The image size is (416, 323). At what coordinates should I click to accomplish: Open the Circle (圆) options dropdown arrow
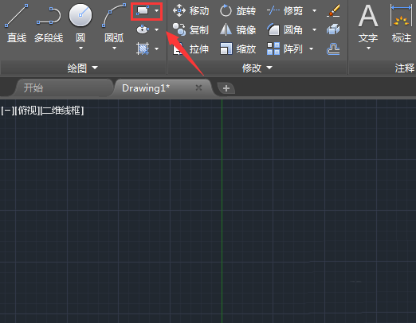coord(80,49)
